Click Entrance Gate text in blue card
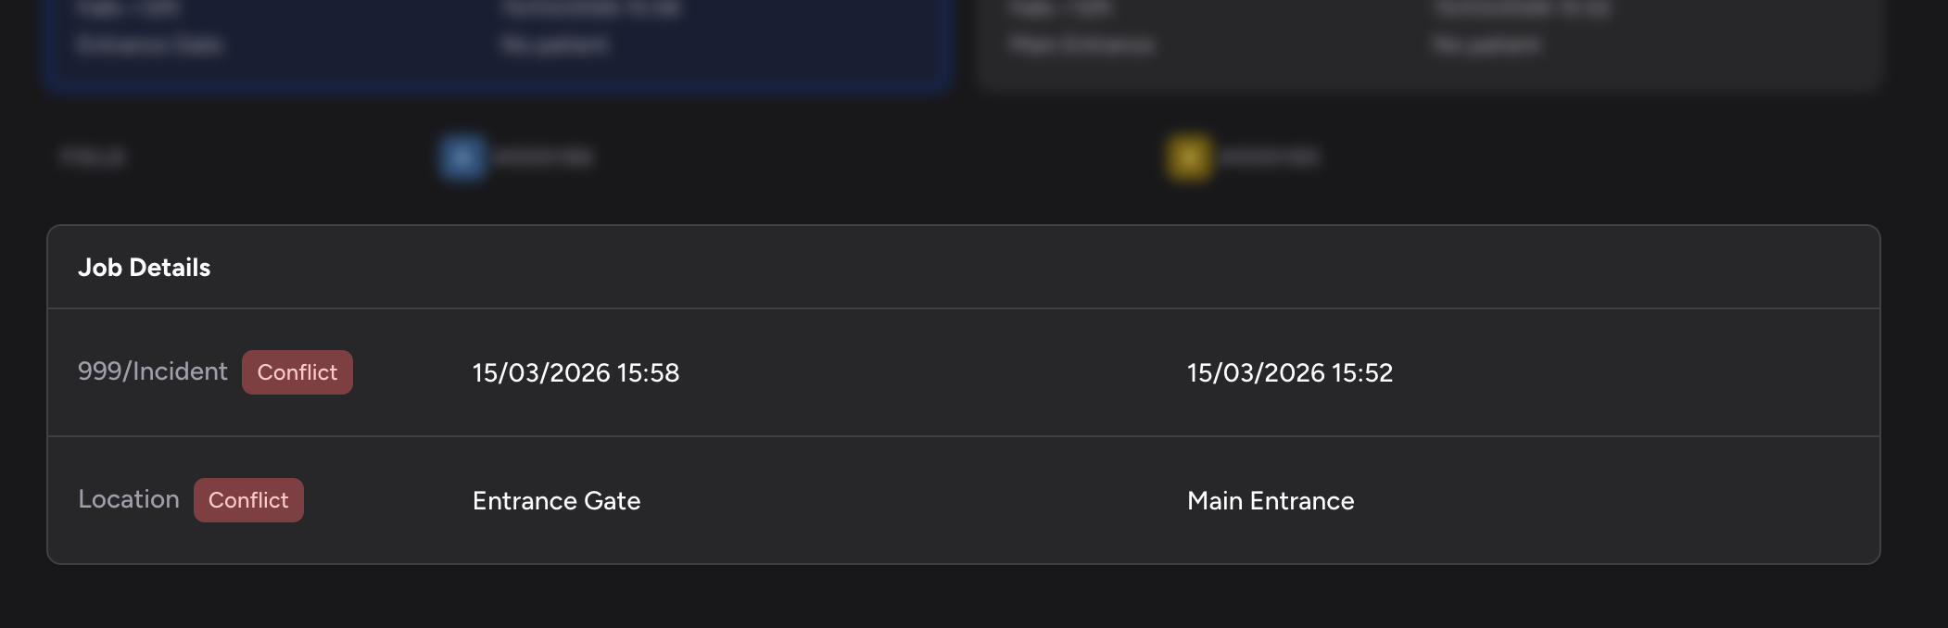The image size is (1948, 628). (149, 44)
